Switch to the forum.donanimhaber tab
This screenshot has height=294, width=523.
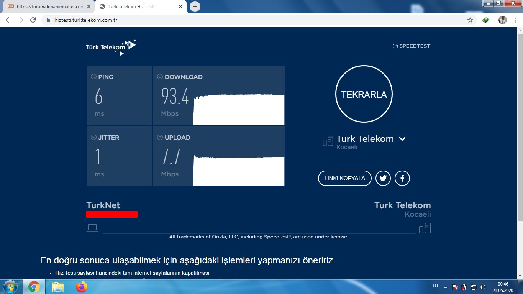point(48,7)
